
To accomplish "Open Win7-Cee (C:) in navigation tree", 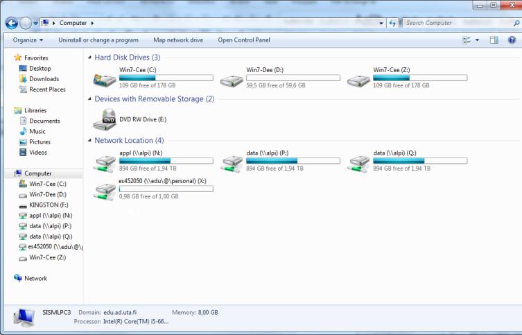I will (48, 184).
